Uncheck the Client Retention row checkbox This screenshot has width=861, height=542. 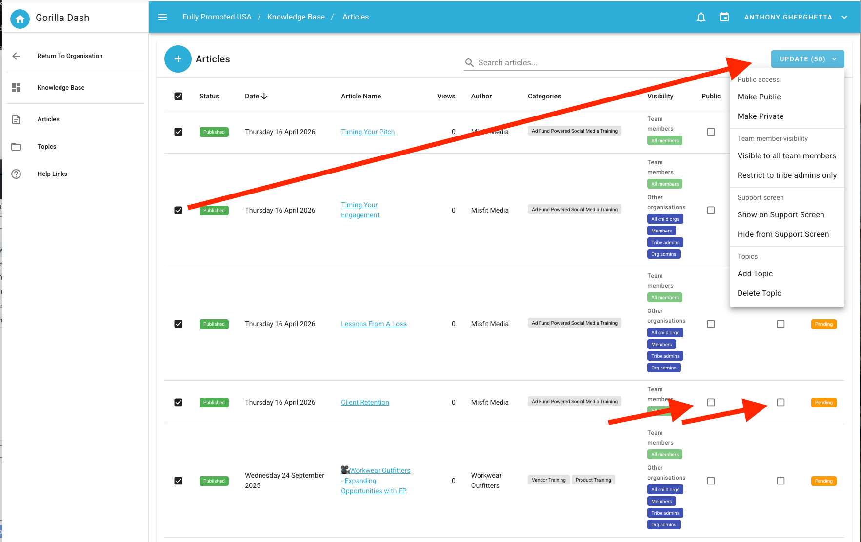(178, 403)
